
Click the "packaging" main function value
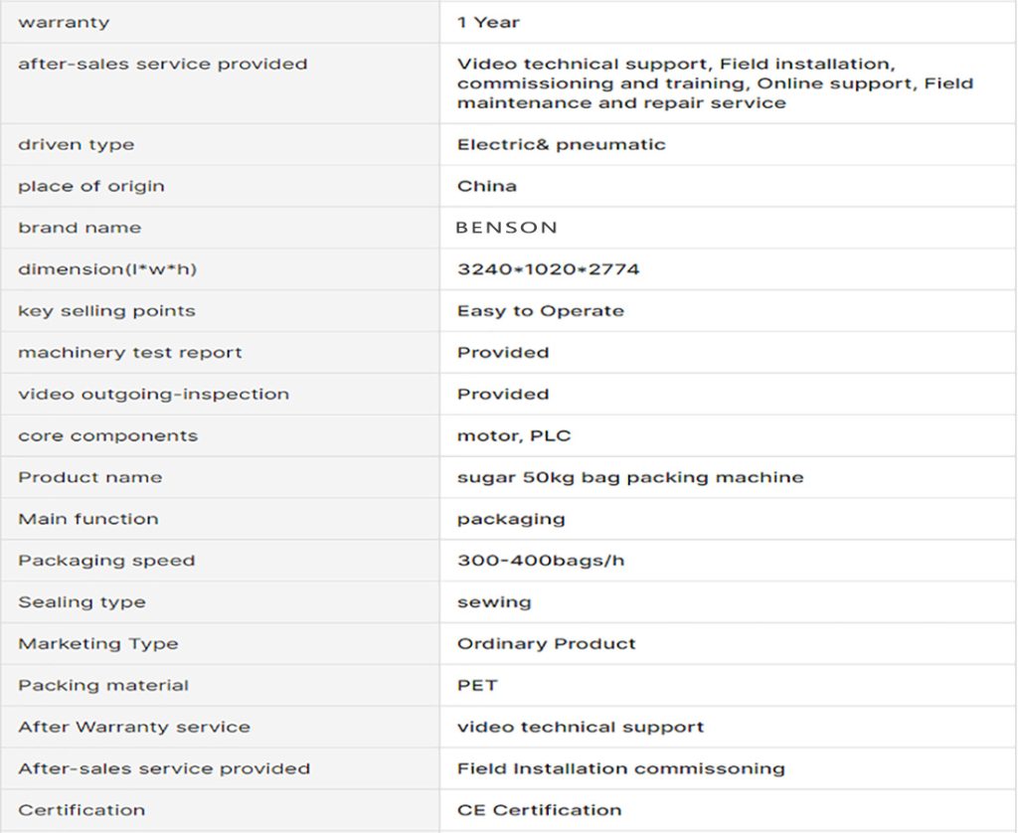(511, 519)
